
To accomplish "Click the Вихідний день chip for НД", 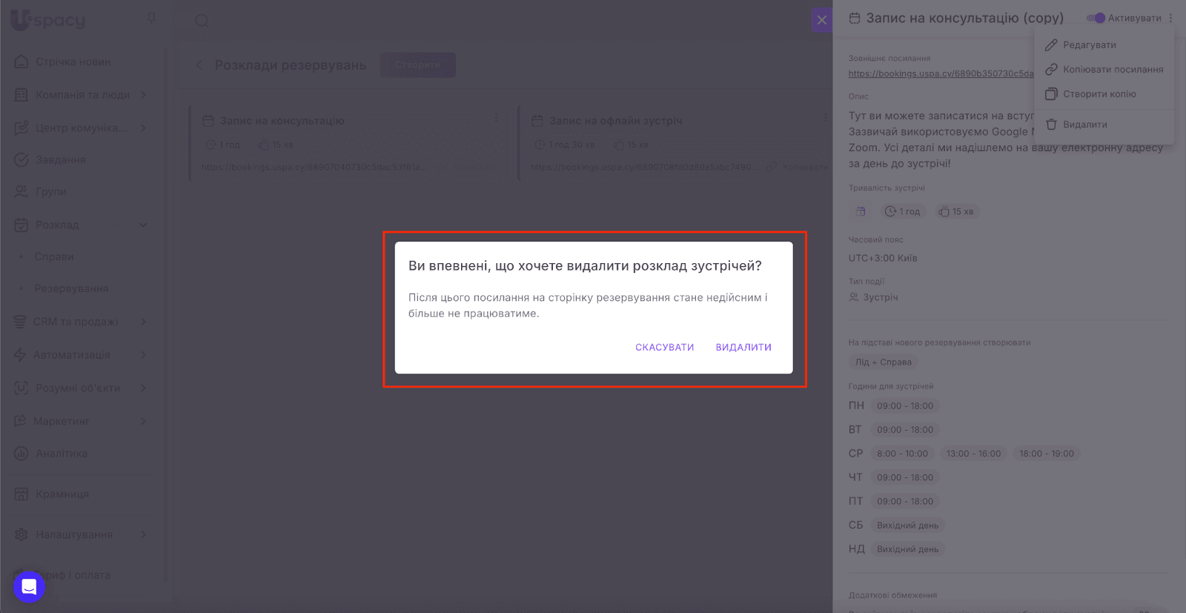I will point(908,549).
